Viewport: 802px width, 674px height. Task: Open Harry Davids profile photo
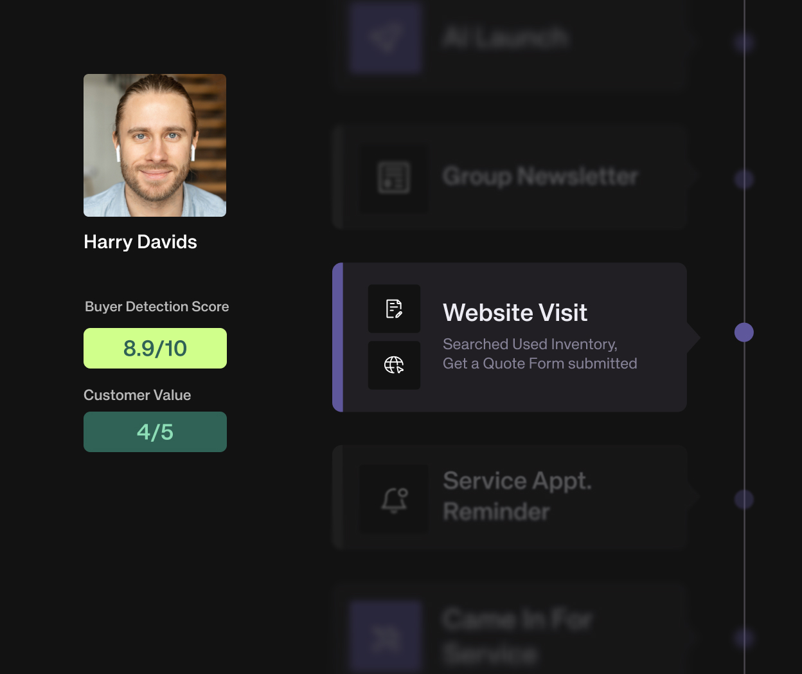155,145
